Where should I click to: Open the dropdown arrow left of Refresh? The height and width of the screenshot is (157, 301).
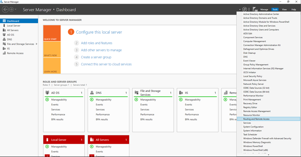coord(240,9)
